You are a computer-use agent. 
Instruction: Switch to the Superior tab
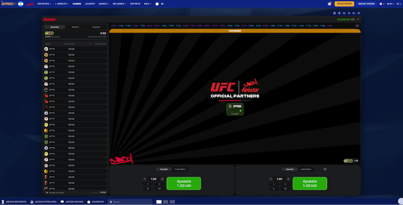[x=96, y=27]
